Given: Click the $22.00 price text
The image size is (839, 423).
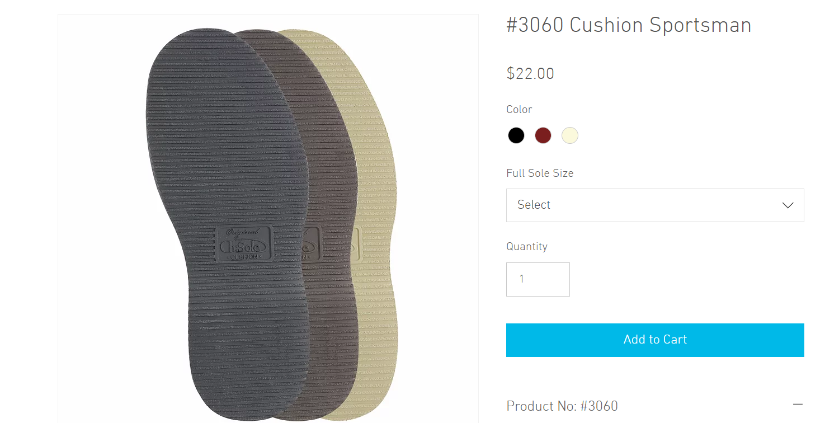Looking at the screenshot, I should coord(530,74).
